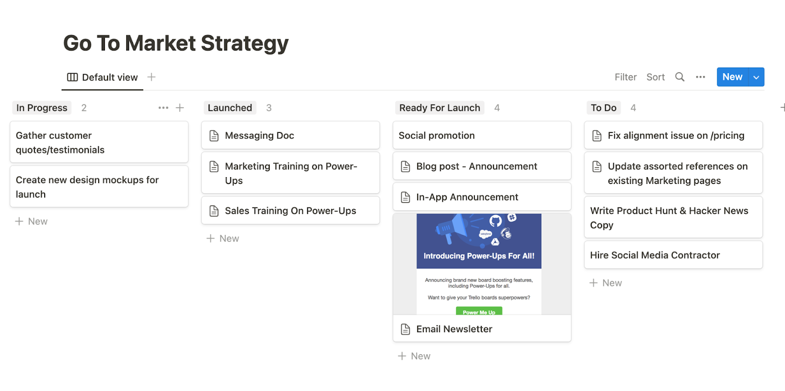Add new card under Launched column
This screenshot has height=391, width=785.
point(223,238)
